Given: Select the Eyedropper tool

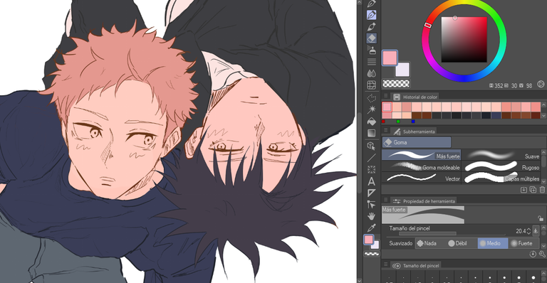Looking at the screenshot, I should 372,228.
